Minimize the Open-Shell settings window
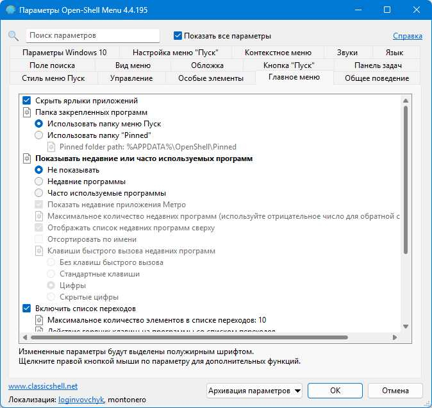 [x=358, y=10]
